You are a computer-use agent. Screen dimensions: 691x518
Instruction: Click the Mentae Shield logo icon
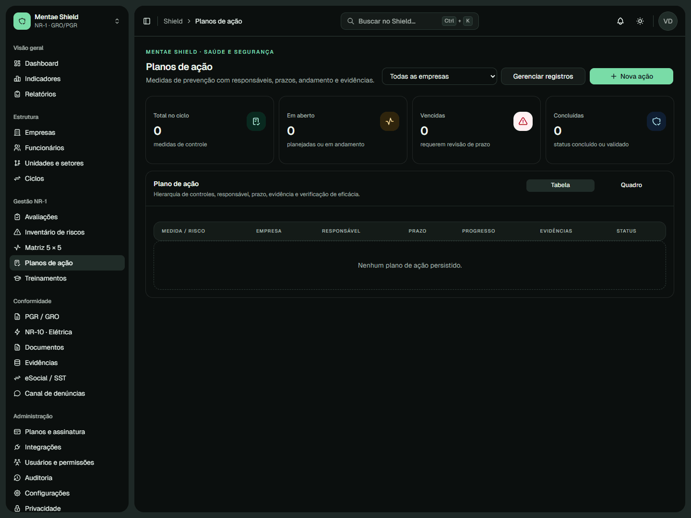coord(22,21)
